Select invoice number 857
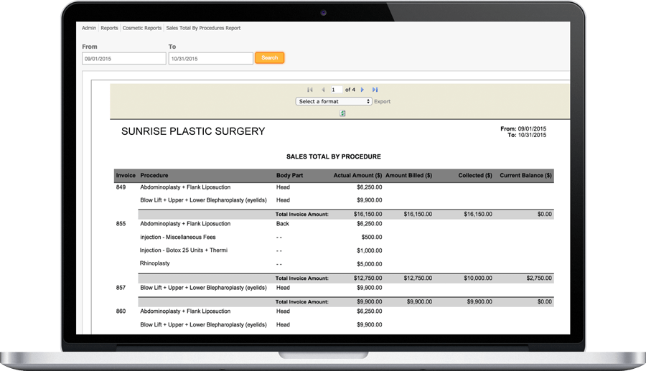Screen dimensions: 646x371 click(x=121, y=288)
